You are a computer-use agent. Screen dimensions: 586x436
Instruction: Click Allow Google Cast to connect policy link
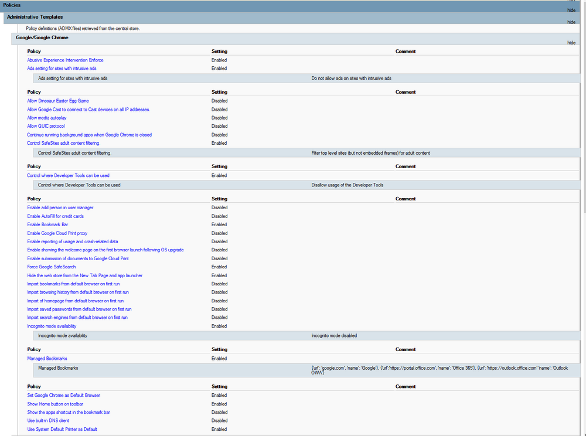88,110
